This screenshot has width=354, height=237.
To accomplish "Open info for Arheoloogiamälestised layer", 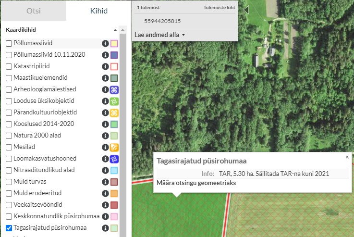I will click(105, 89).
